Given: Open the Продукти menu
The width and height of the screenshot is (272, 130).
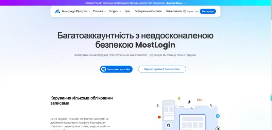Looking at the screenshot, I should coord(82,11).
